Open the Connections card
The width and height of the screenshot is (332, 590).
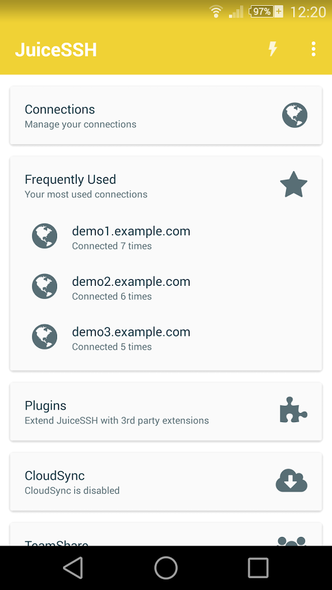pyautogui.click(x=166, y=115)
